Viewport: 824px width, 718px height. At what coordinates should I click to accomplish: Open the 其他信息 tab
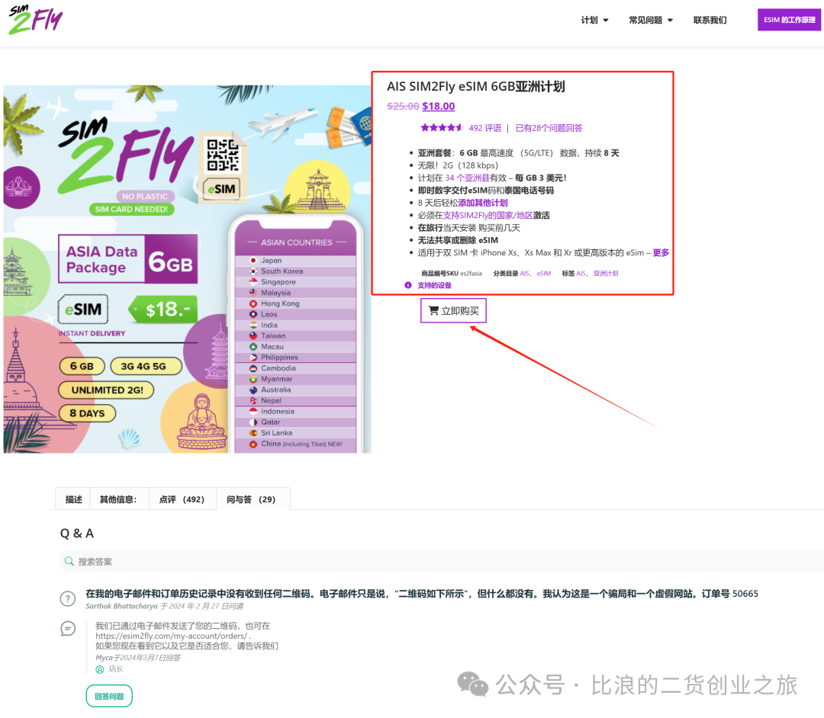118,499
